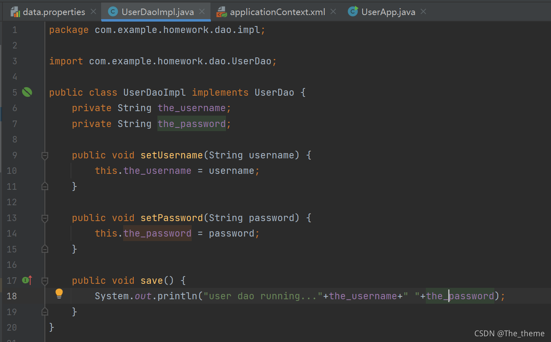This screenshot has height=342, width=551.
Task: Click the UserDaoImpl.java class icon
Action: [x=113, y=11]
